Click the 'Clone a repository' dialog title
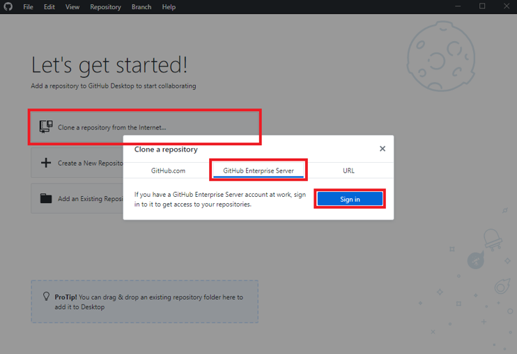The height and width of the screenshot is (354, 517). click(166, 150)
